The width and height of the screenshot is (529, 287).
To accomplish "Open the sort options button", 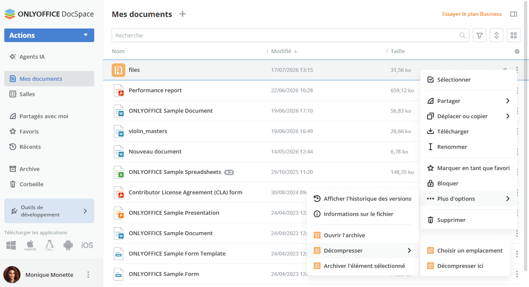I will [x=497, y=35].
